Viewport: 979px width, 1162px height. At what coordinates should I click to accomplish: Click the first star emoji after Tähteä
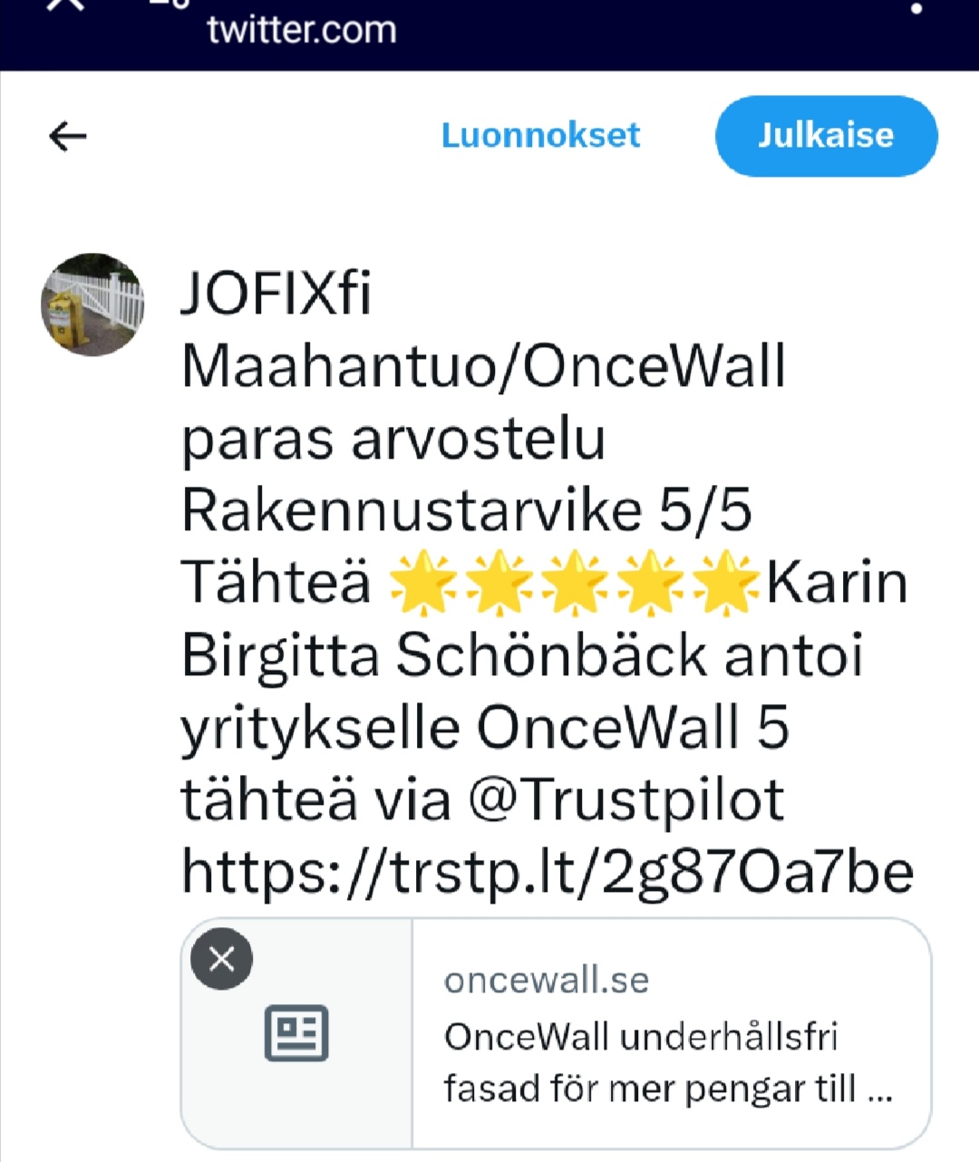tap(423, 583)
